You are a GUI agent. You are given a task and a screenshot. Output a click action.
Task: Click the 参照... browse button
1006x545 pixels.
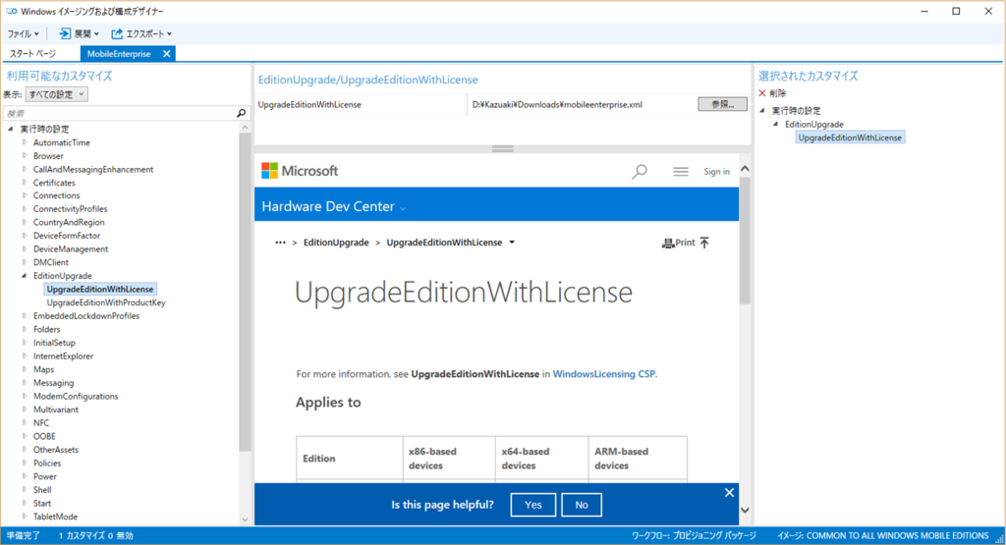pos(722,104)
